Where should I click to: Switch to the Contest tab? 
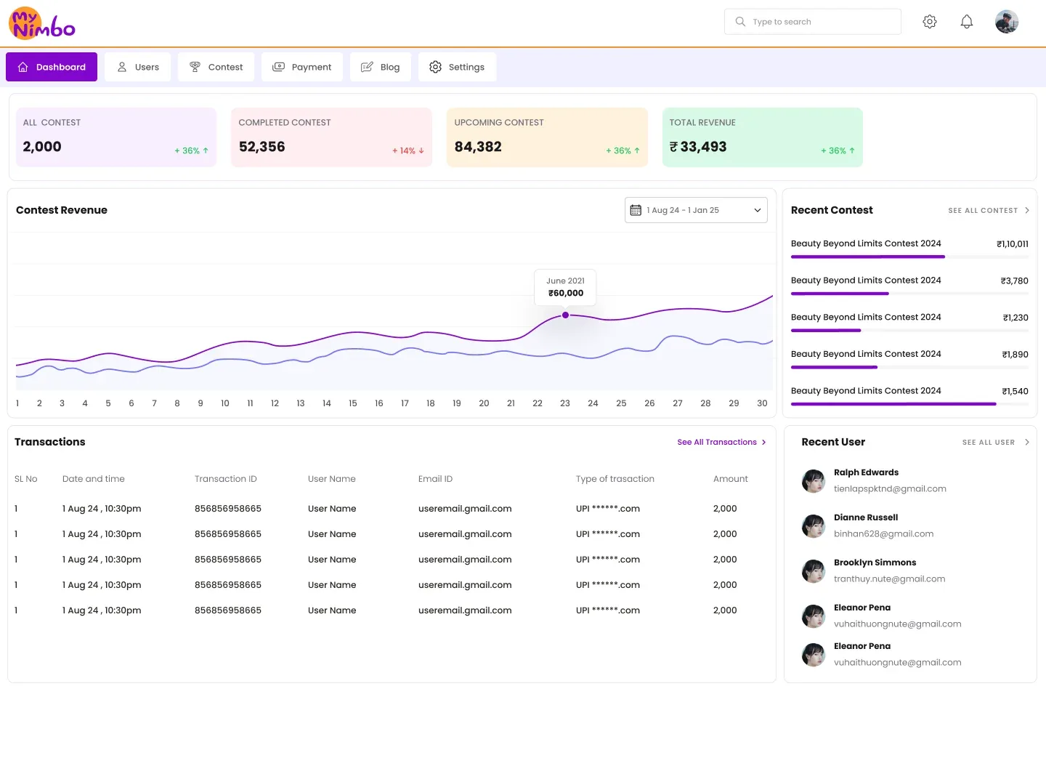coord(216,67)
